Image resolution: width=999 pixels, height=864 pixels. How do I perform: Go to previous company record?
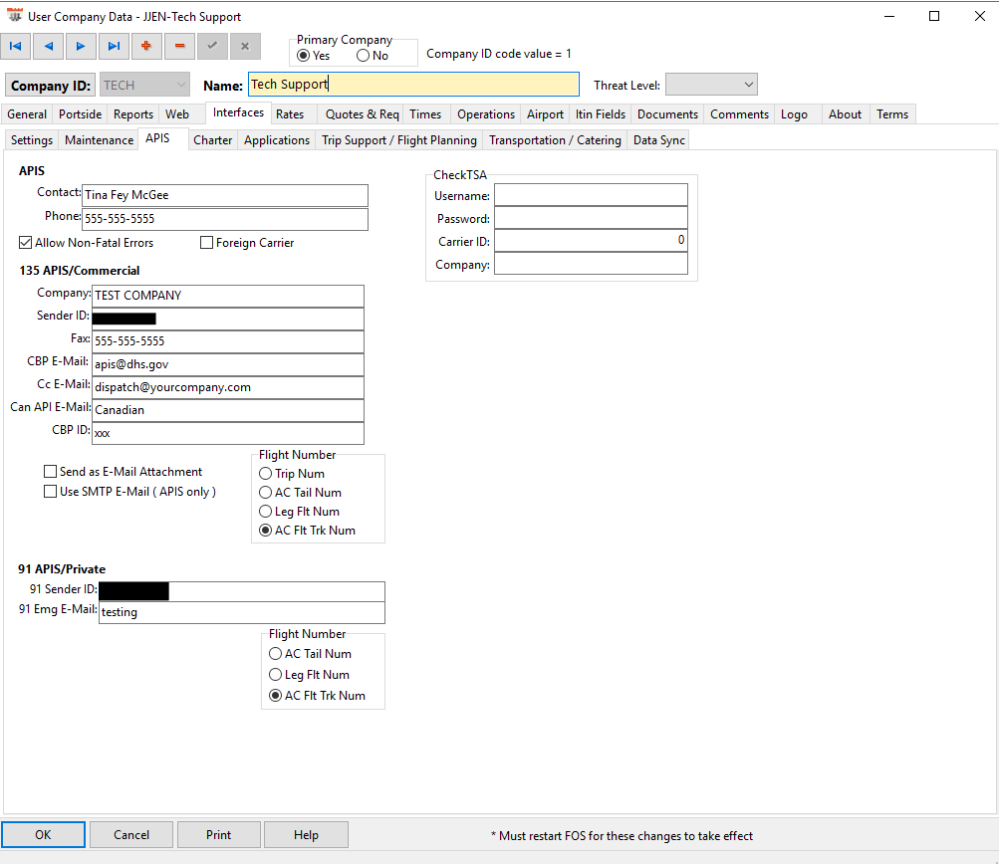coord(49,46)
